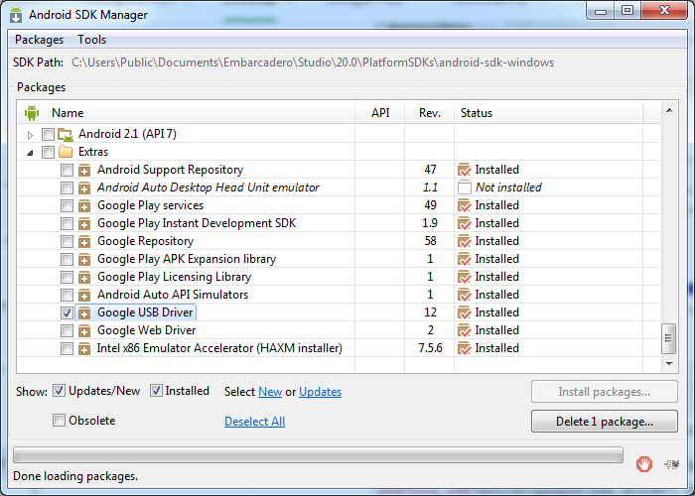Collapse the Extras tree node
This screenshot has height=496, width=695.
pos(30,153)
